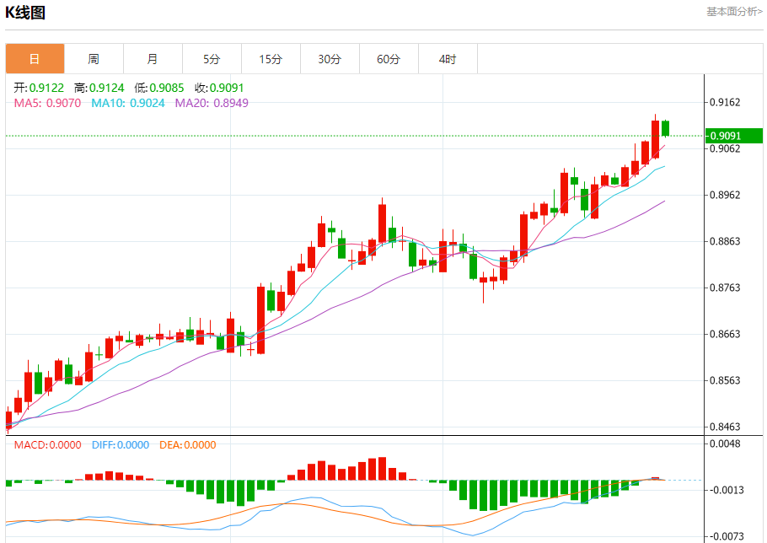The height and width of the screenshot is (543, 767).
Task: Click the green 0.9091 current price tag
Action: [734, 136]
